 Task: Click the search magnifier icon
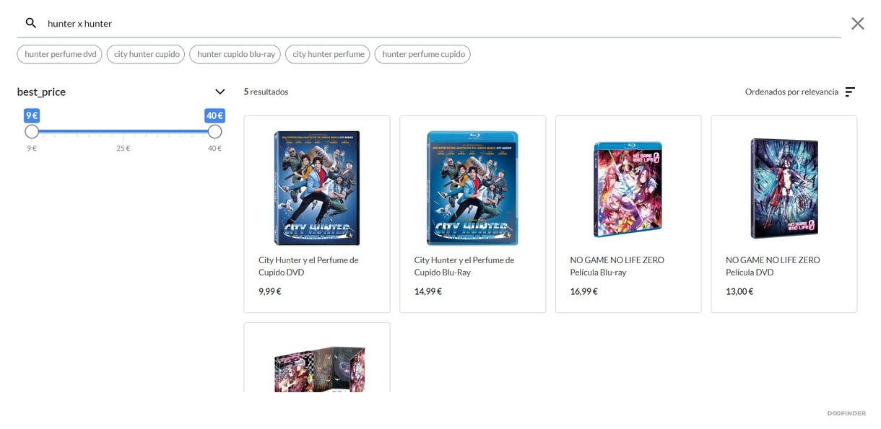(31, 23)
